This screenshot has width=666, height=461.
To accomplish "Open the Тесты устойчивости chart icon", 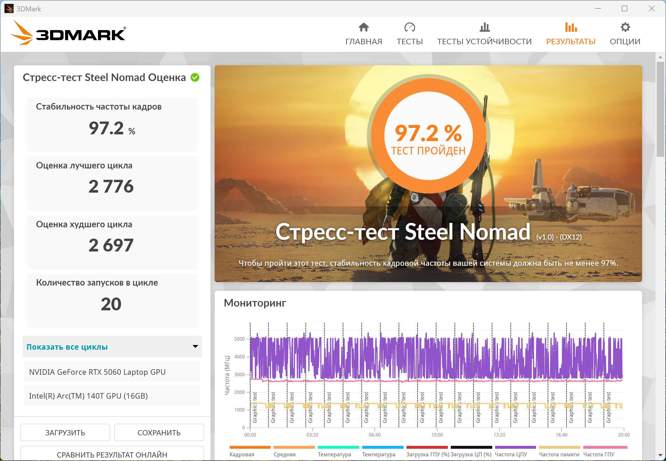I will [484, 27].
